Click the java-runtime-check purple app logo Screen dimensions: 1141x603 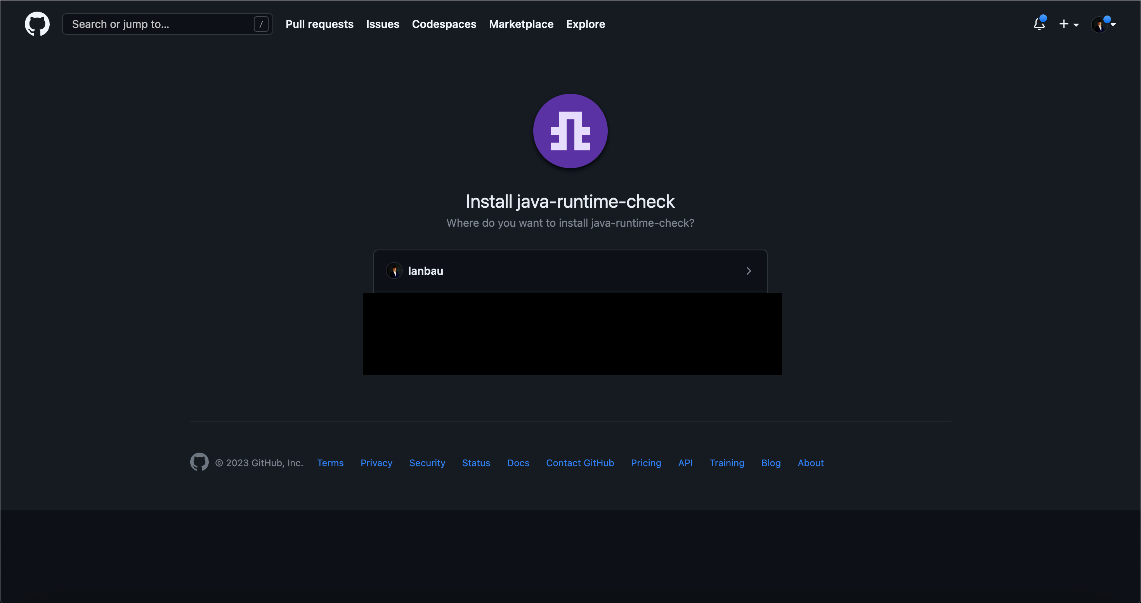pyautogui.click(x=570, y=131)
